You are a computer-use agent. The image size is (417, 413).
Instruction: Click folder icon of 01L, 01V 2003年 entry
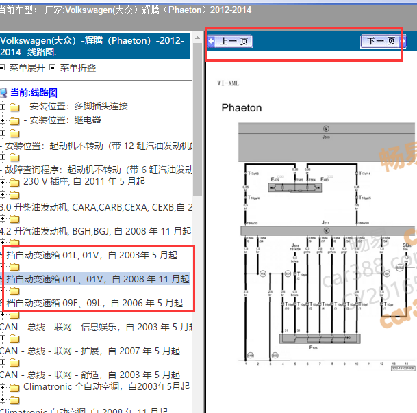pyautogui.click(x=14, y=243)
